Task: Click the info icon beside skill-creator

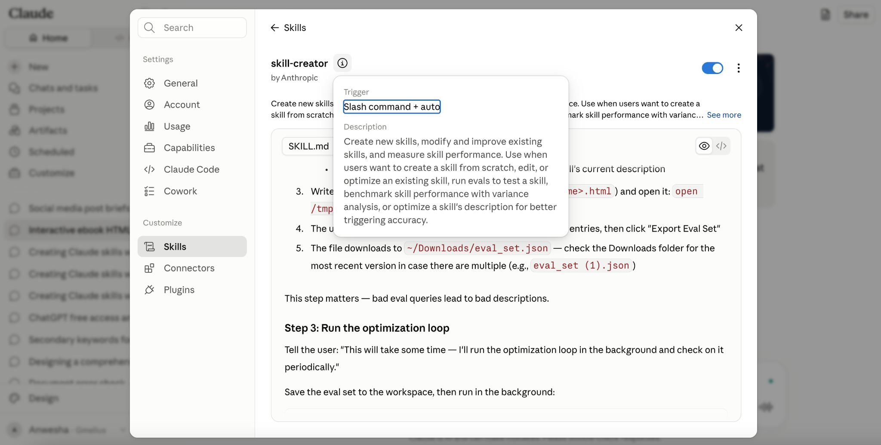Action: tap(342, 63)
